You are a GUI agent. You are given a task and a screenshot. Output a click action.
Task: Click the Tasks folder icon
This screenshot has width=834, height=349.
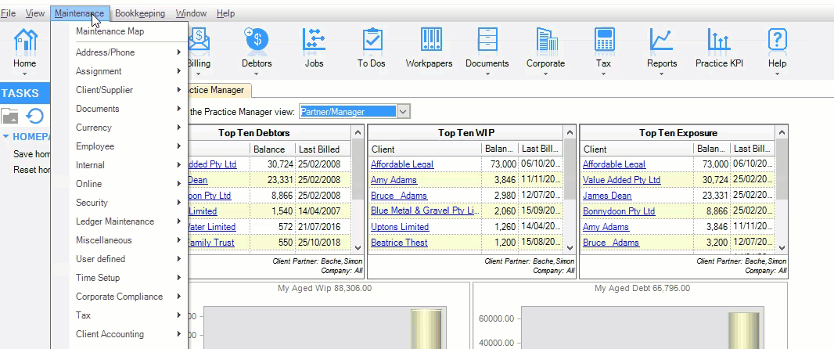pos(9,116)
